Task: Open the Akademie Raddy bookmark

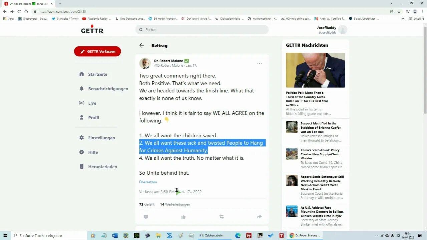Action: click(x=97, y=19)
